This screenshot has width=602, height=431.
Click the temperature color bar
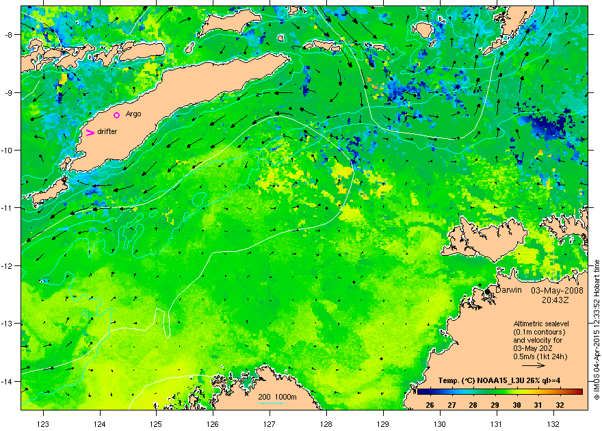pos(500,391)
